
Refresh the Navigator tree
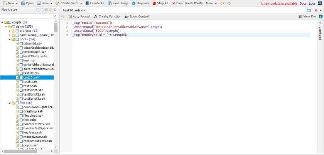[x=46, y=10]
